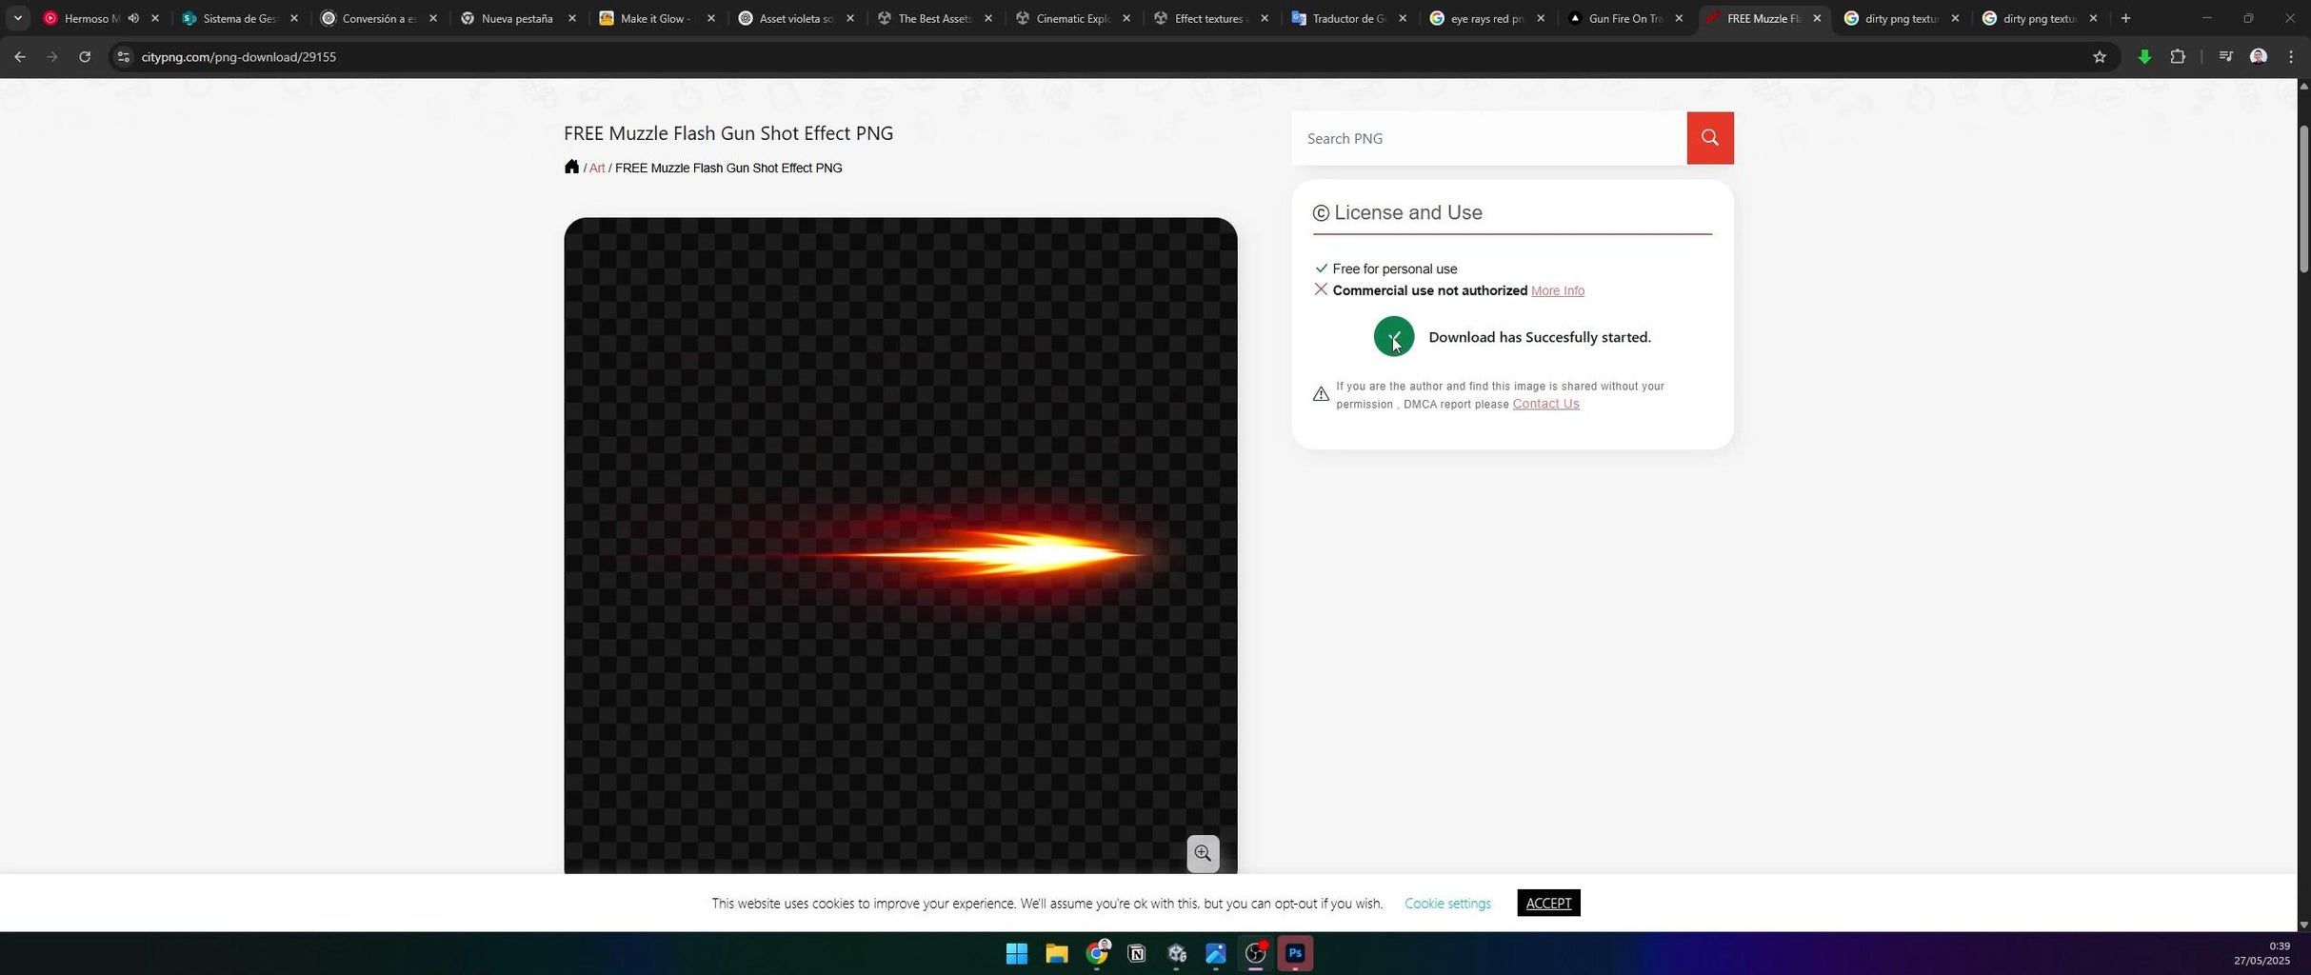Image resolution: width=2311 pixels, height=975 pixels.
Task: Click the muzzle flash image preview
Action: click(x=900, y=546)
